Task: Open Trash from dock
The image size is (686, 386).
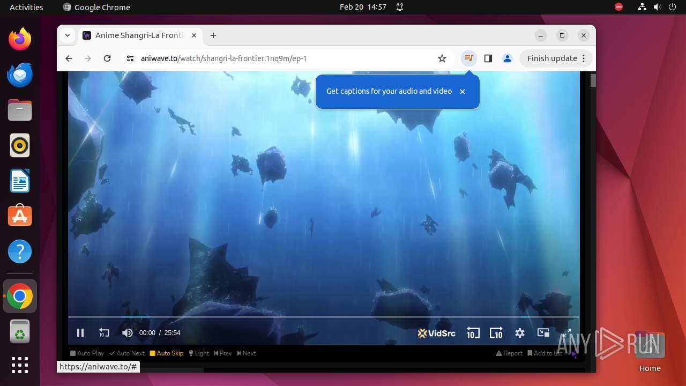Action: click(20, 331)
